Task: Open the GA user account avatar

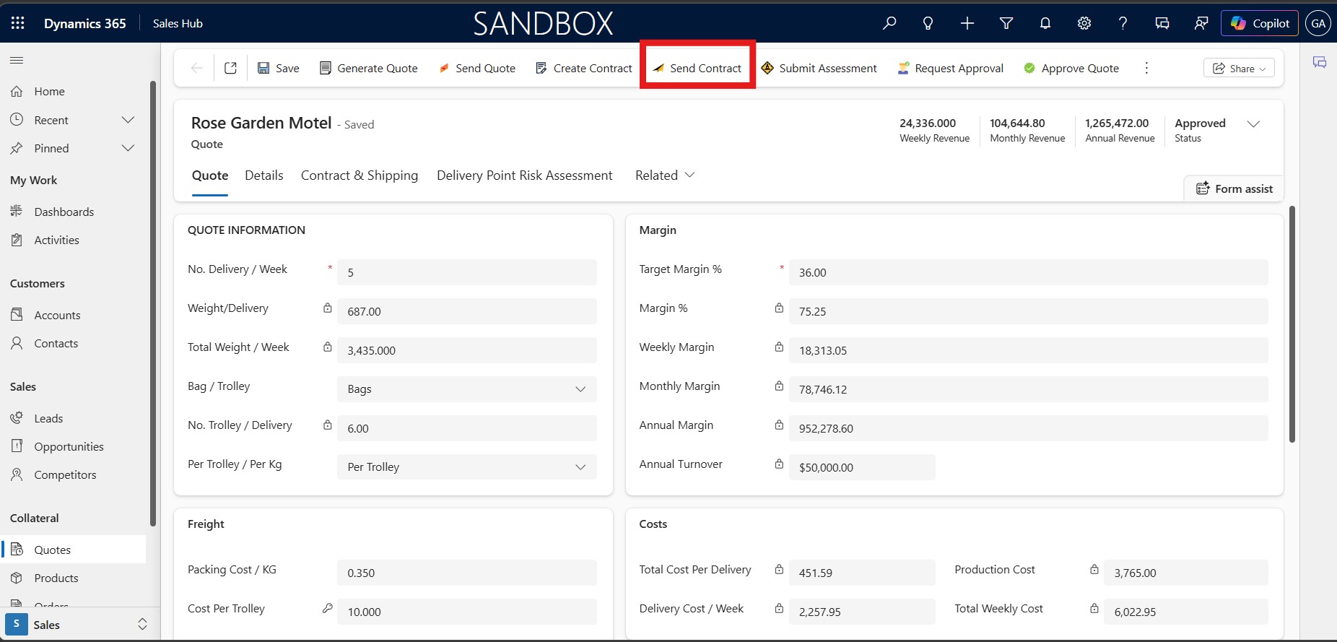Action: [1318, 23]
